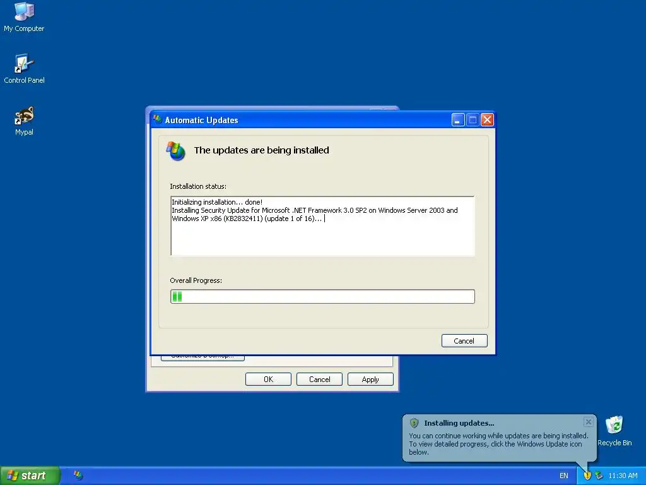
Task: Click the Installing updates... balloon title
Action: tap(459, 422)
